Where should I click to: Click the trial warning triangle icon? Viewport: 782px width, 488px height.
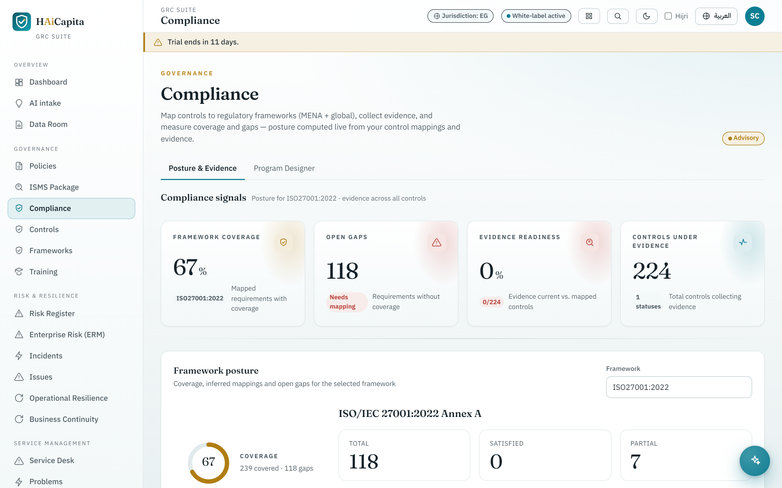point(158,42)
